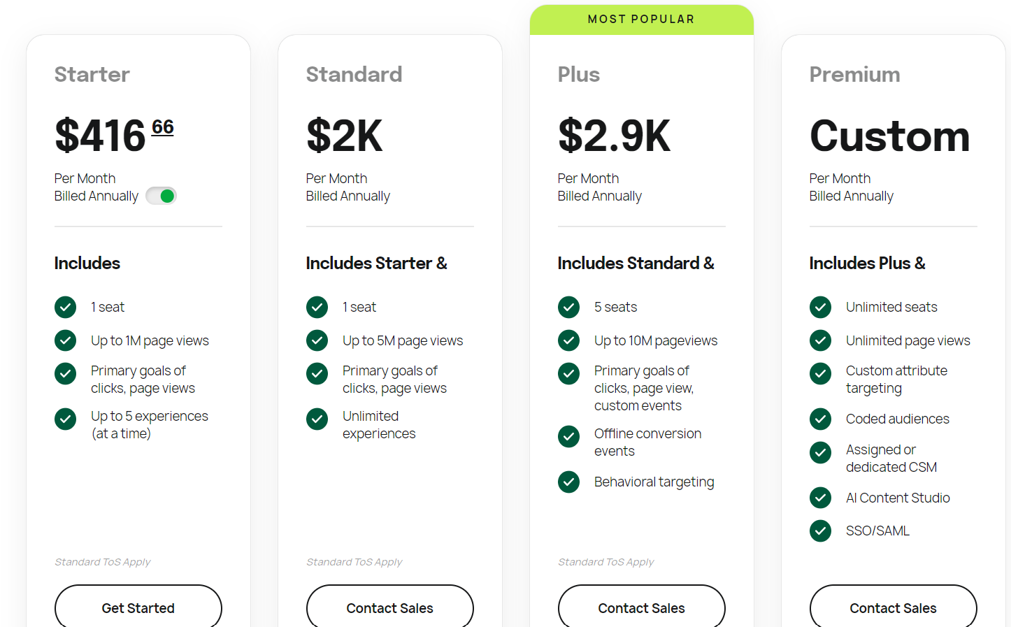Click Plus plan's Primary goals checkmark icon
1011x627 pixels.
click(569, 374)
